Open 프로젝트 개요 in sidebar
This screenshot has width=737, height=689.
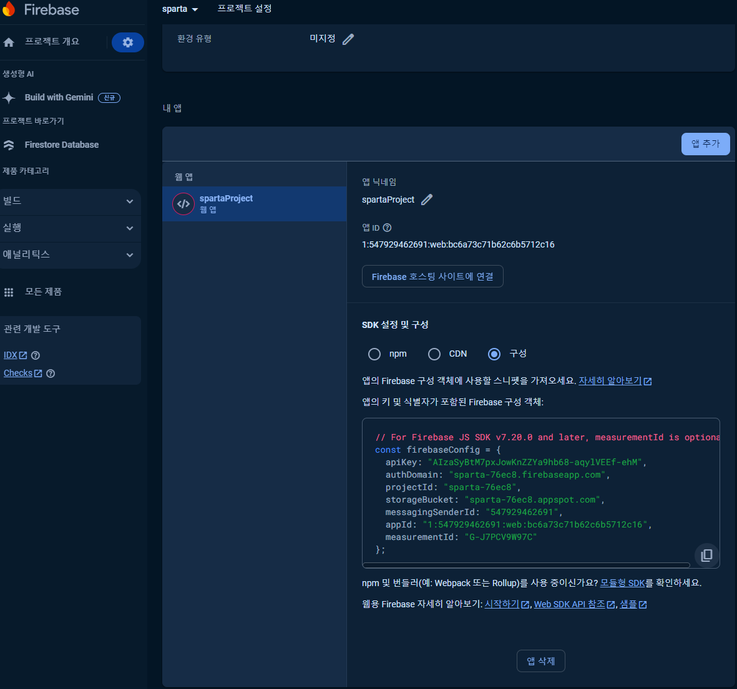[52, 42]
